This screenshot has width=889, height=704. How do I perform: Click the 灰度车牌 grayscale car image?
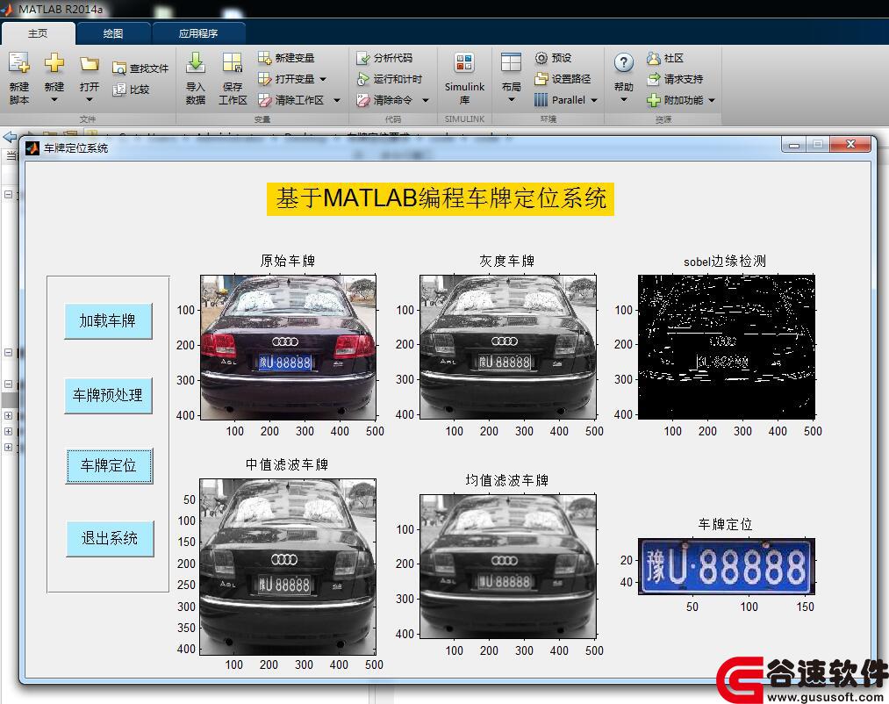coord(508,348)
